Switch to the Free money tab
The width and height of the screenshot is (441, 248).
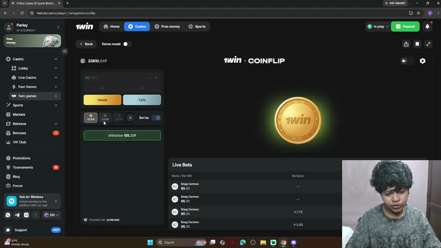pos(167,27)
